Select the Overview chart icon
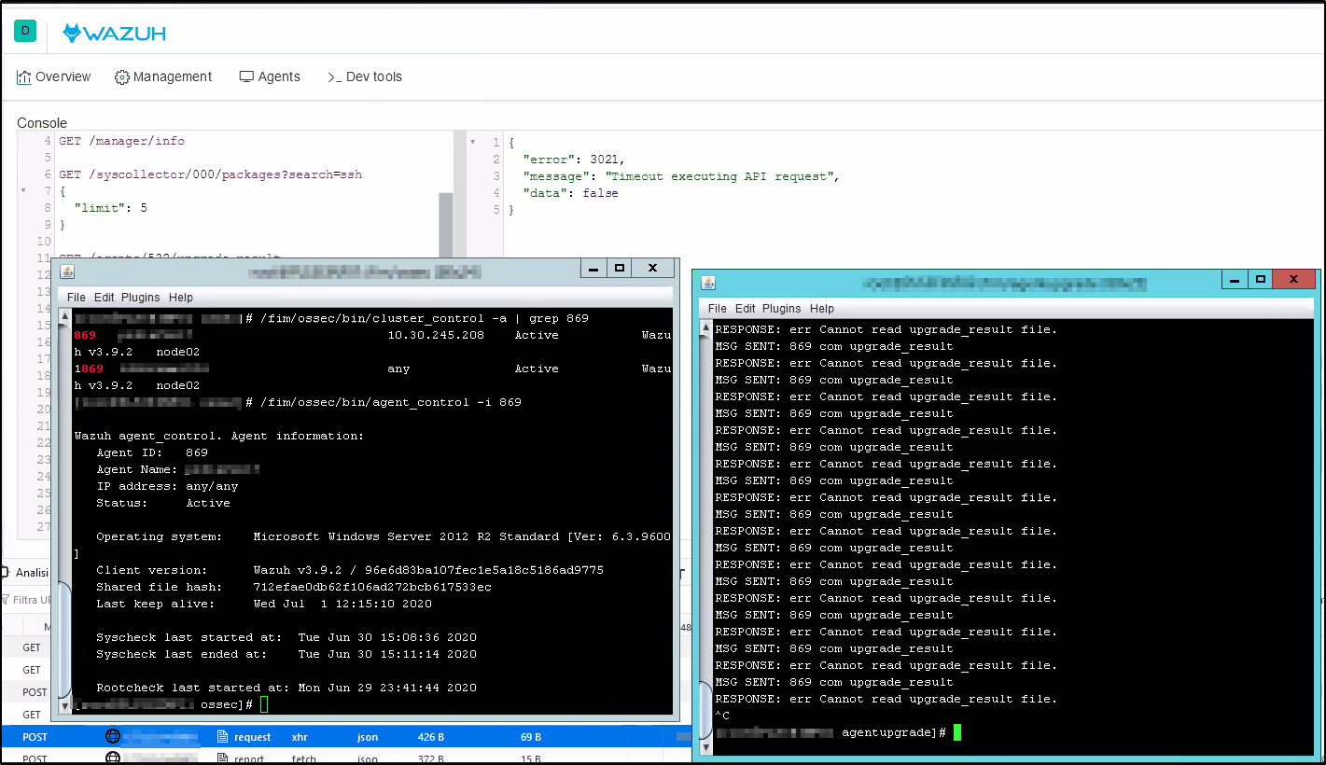1326x765 pixels. (x=24, y=76)
